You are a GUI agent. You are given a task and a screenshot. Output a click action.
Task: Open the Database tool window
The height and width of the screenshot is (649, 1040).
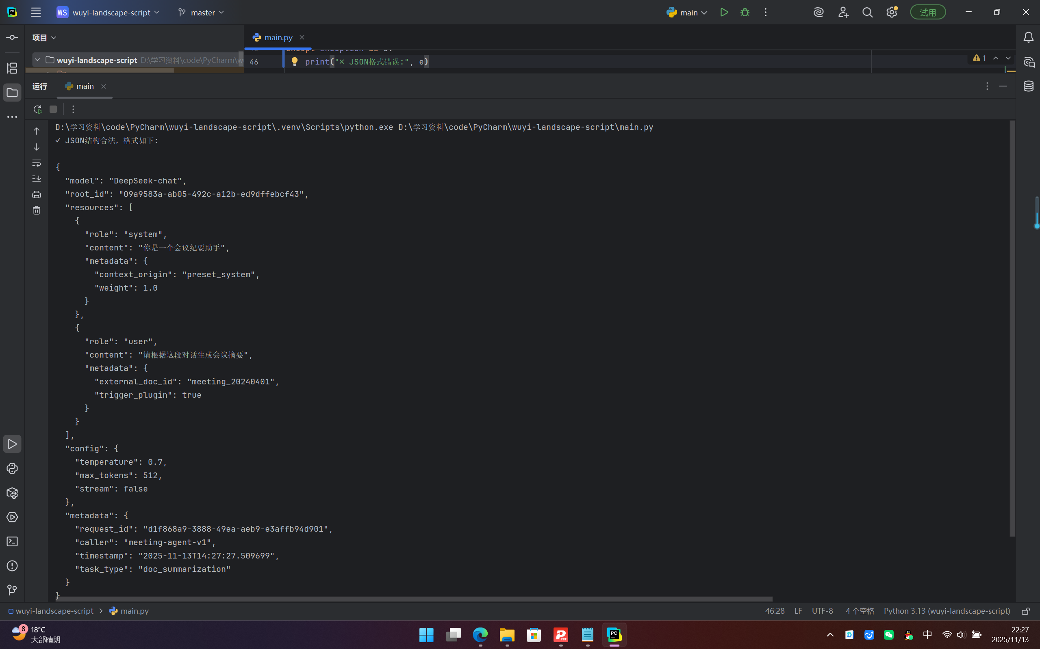point(1028,86)
